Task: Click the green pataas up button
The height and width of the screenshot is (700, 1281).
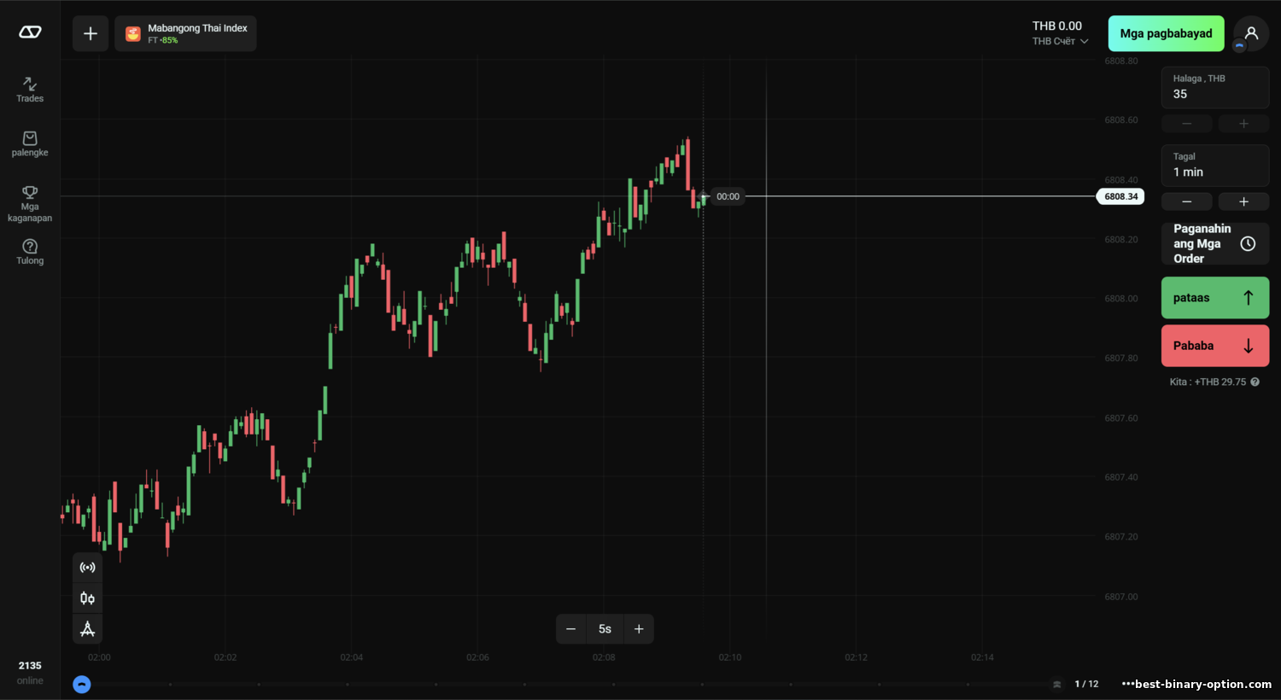Action: 1214,298
